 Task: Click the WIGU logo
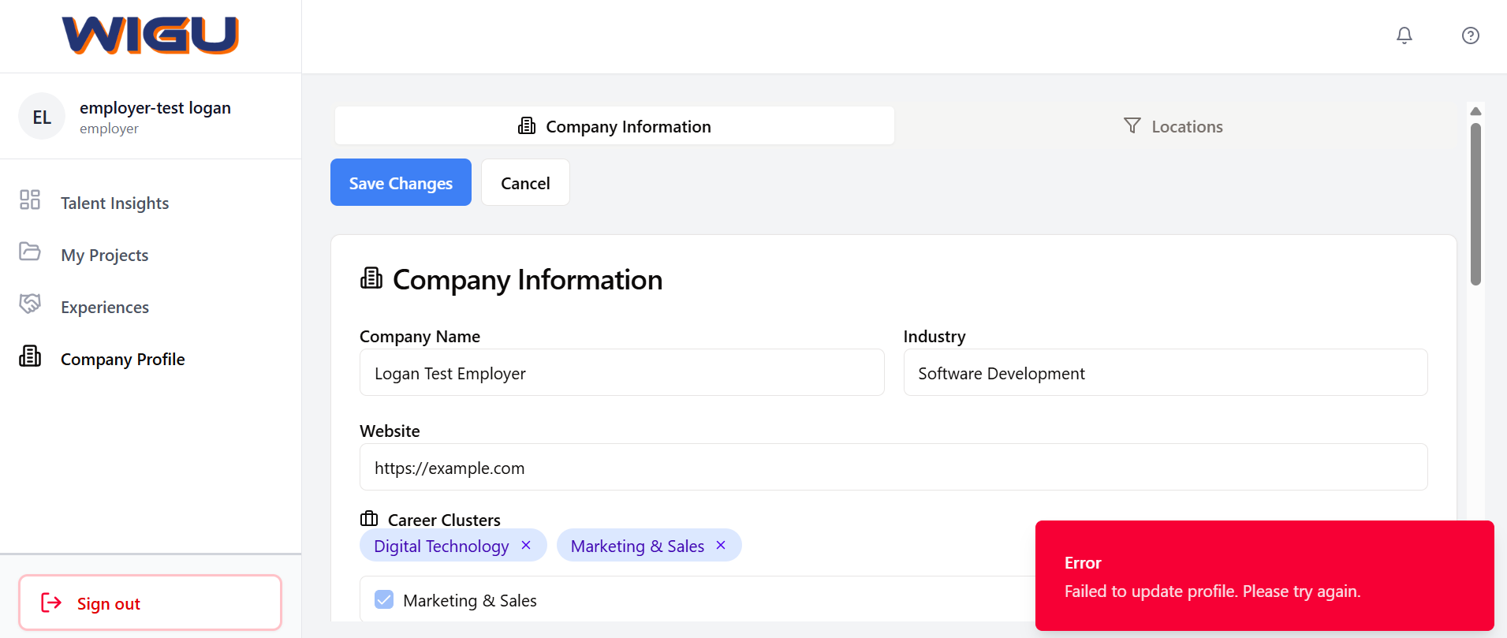coord(150,35)
